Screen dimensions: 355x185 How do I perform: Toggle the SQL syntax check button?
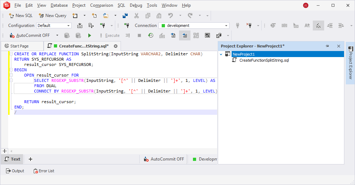[318, 26]
